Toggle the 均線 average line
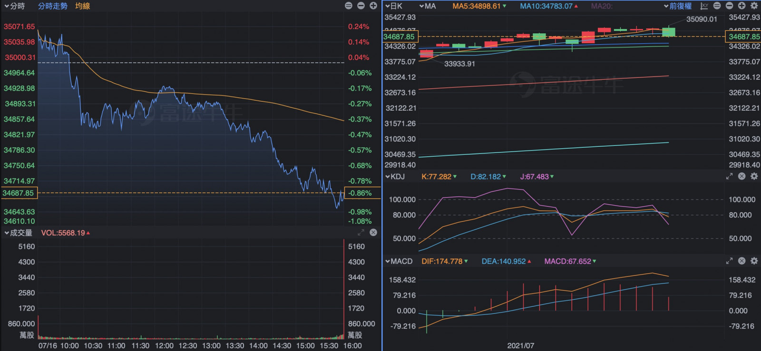 pyautogui.click(x=83, y=6)
